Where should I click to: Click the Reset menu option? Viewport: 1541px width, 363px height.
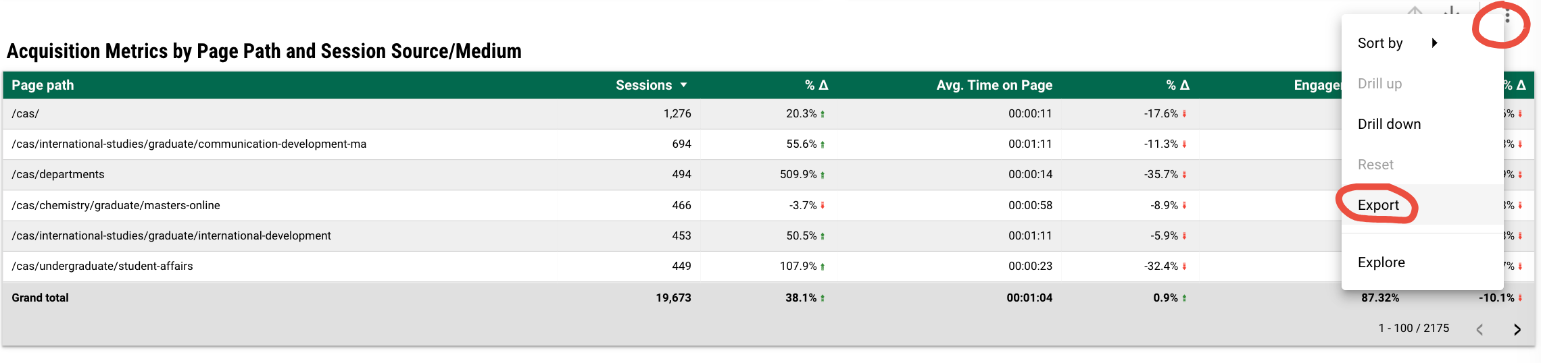click(1375, 165)
